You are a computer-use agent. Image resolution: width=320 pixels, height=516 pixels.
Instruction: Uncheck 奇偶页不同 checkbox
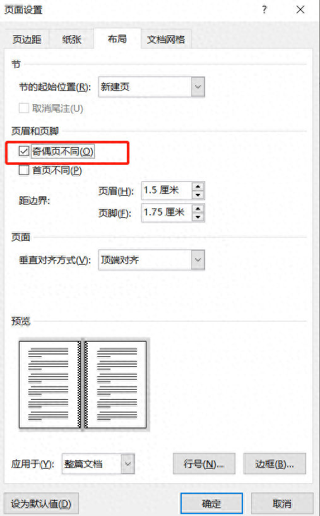(24, 152)
